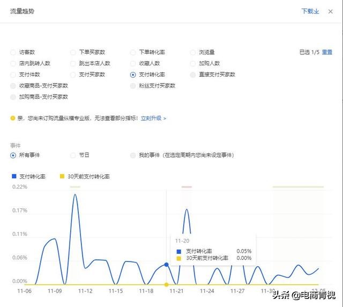The width and height of the screenshot is (343, 307).
Task: Click the 0.22% y-axis value
Action: (20, 187)
